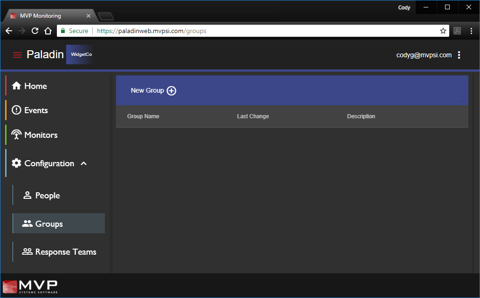
Task: Select Monitors in the sidebar
Action: tap(41, 135)
